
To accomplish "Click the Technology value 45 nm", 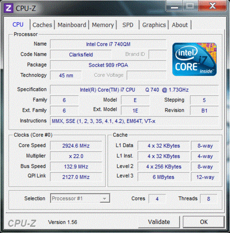I will tap(66, 75).
